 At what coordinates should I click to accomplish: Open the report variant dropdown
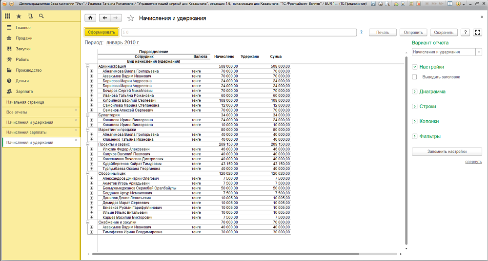pos(479,52)
